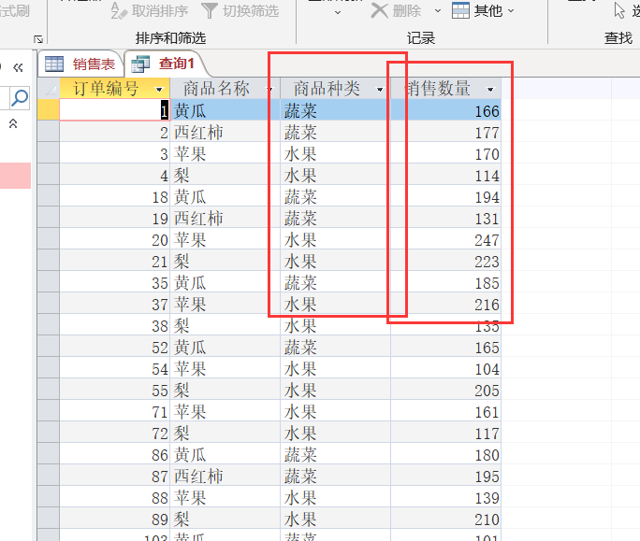Image resolution: width=640 pixels, height=541 pixels.
Task: Click the 蔬菜 cell in order 86 row
Action: pyautogui.click(x=336, y=454)
